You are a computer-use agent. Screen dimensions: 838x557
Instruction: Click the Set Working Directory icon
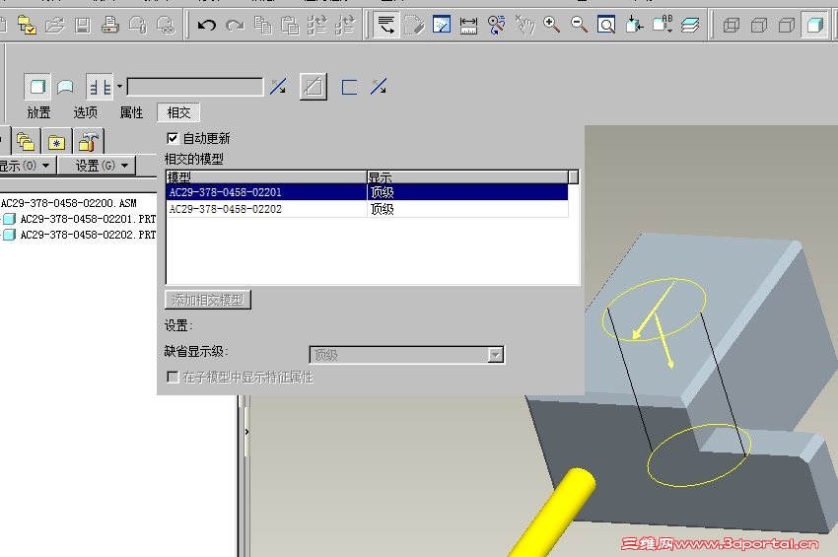[x=27, y=25]
